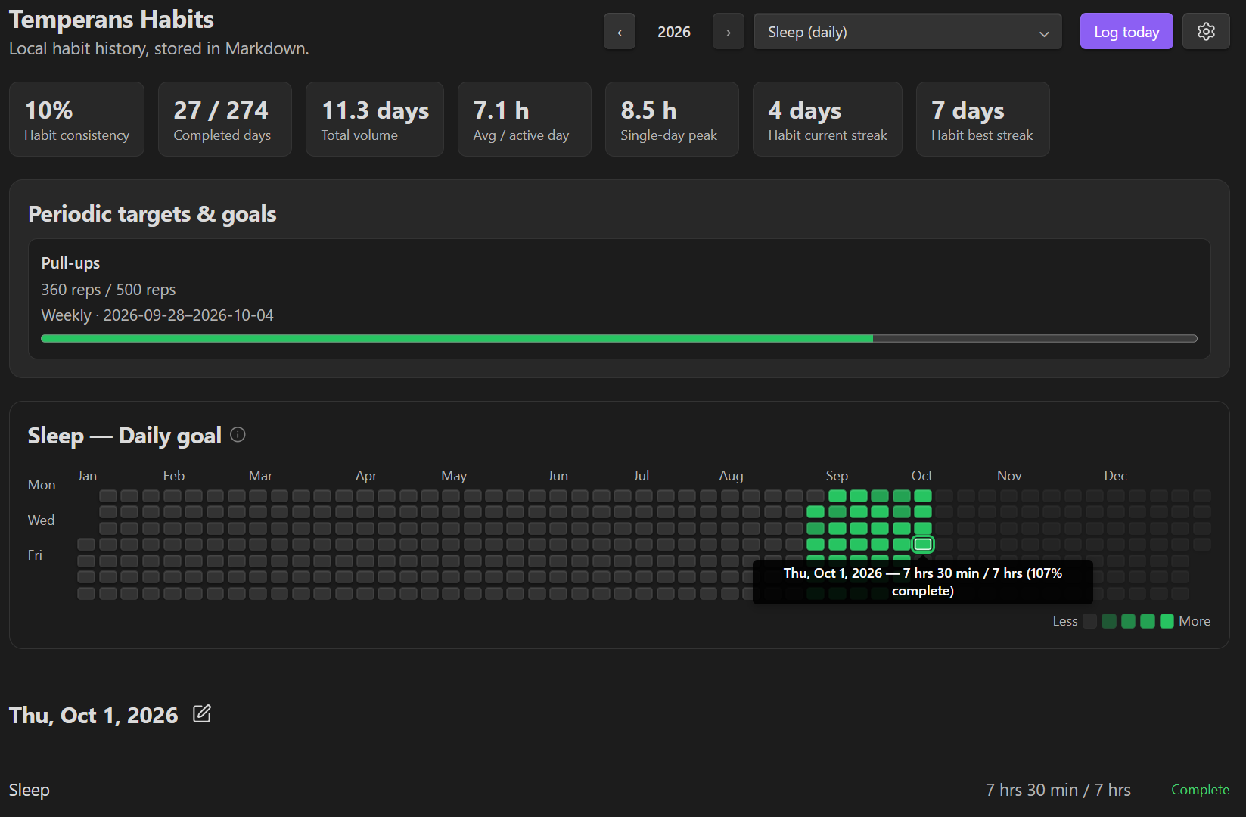This screenshot has width=1246, height=817.
Task: Click the Complete status for Sleep
Action: 1200,790
